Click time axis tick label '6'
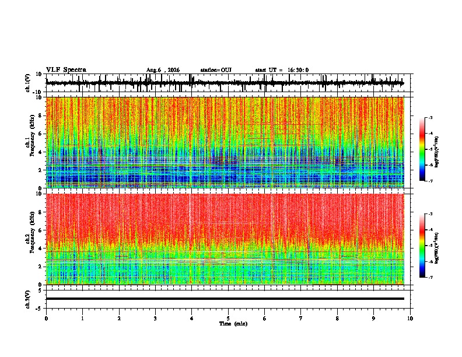The height and width of the screenshot is (357, 462). (x=265, y=318)
